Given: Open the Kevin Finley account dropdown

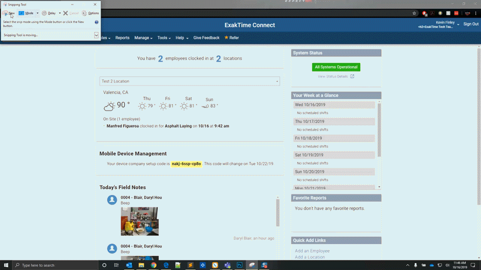Looking at the screenshot, I should click(x=439, y=24).
